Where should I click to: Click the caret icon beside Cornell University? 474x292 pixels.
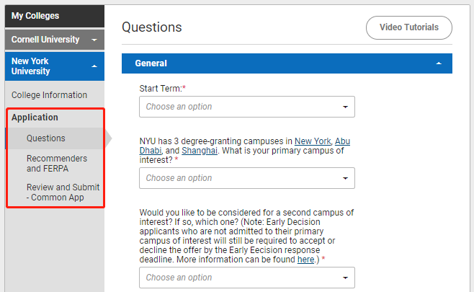94,40
